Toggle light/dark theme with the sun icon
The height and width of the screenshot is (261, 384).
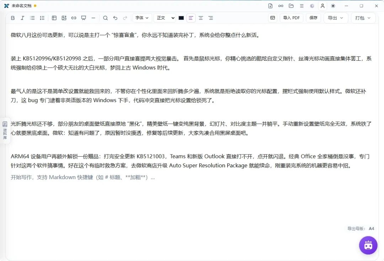(x=333, y=6)
